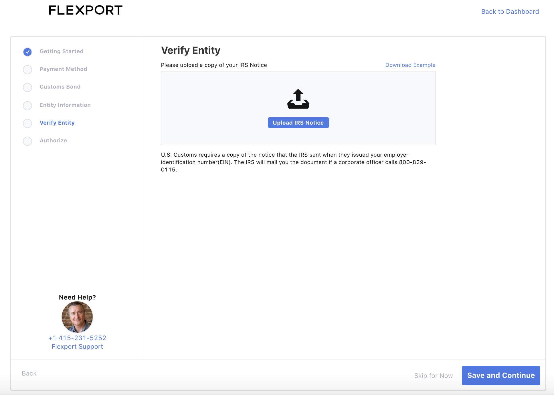Select the Customs Bond step label
Screen dimensions: 554x395
tap(60, 87)
